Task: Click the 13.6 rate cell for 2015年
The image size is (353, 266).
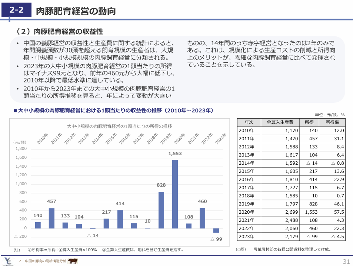Action: [x=332, y=171]
